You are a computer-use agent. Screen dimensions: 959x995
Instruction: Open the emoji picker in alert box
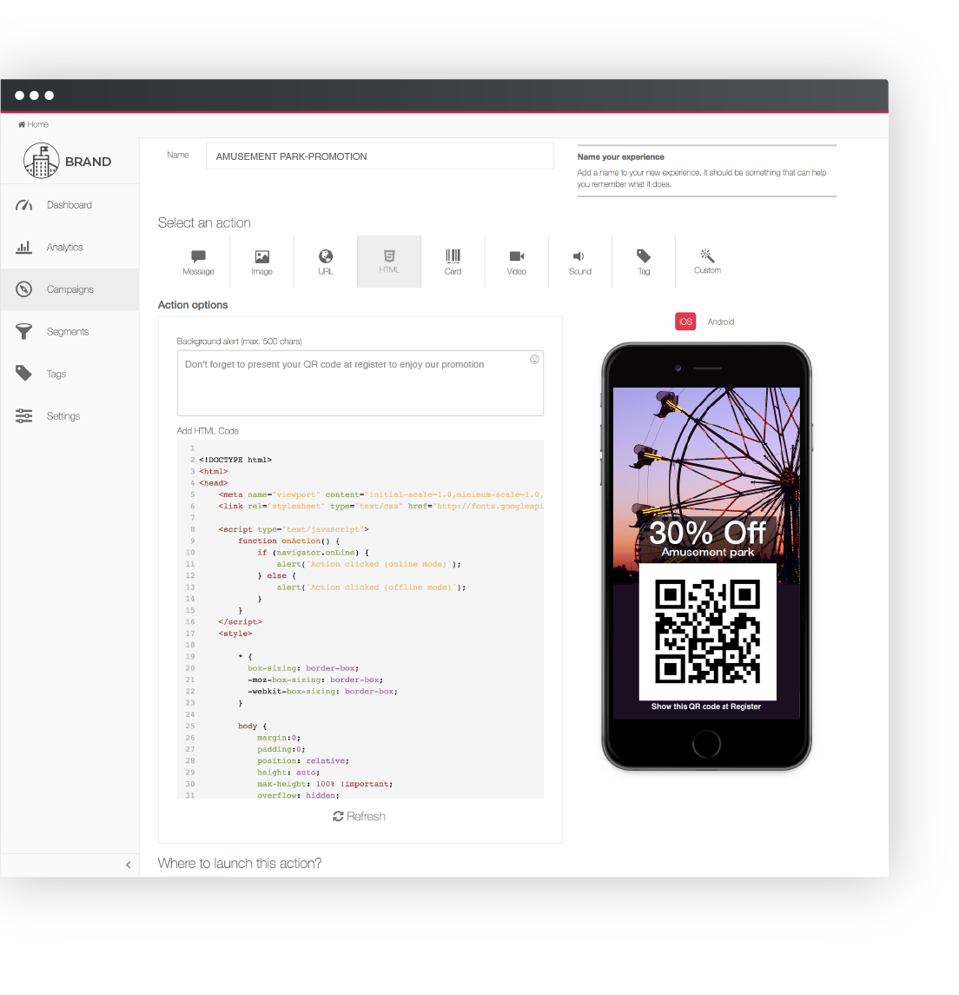click(535, 359)
